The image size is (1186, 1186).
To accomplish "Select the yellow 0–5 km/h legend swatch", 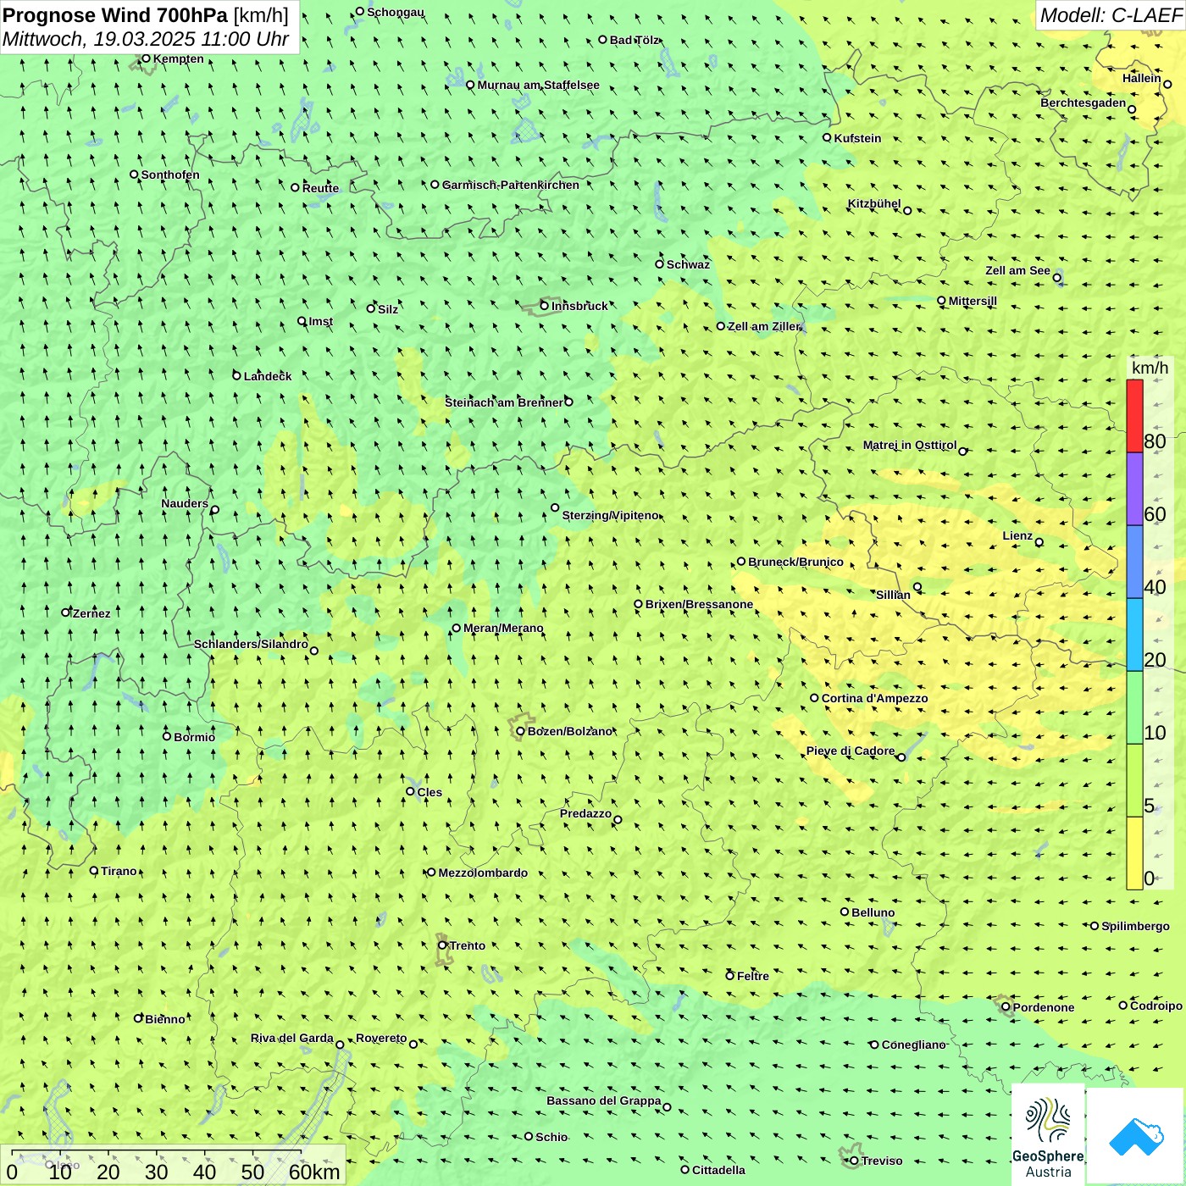I will coord(1134,853).
